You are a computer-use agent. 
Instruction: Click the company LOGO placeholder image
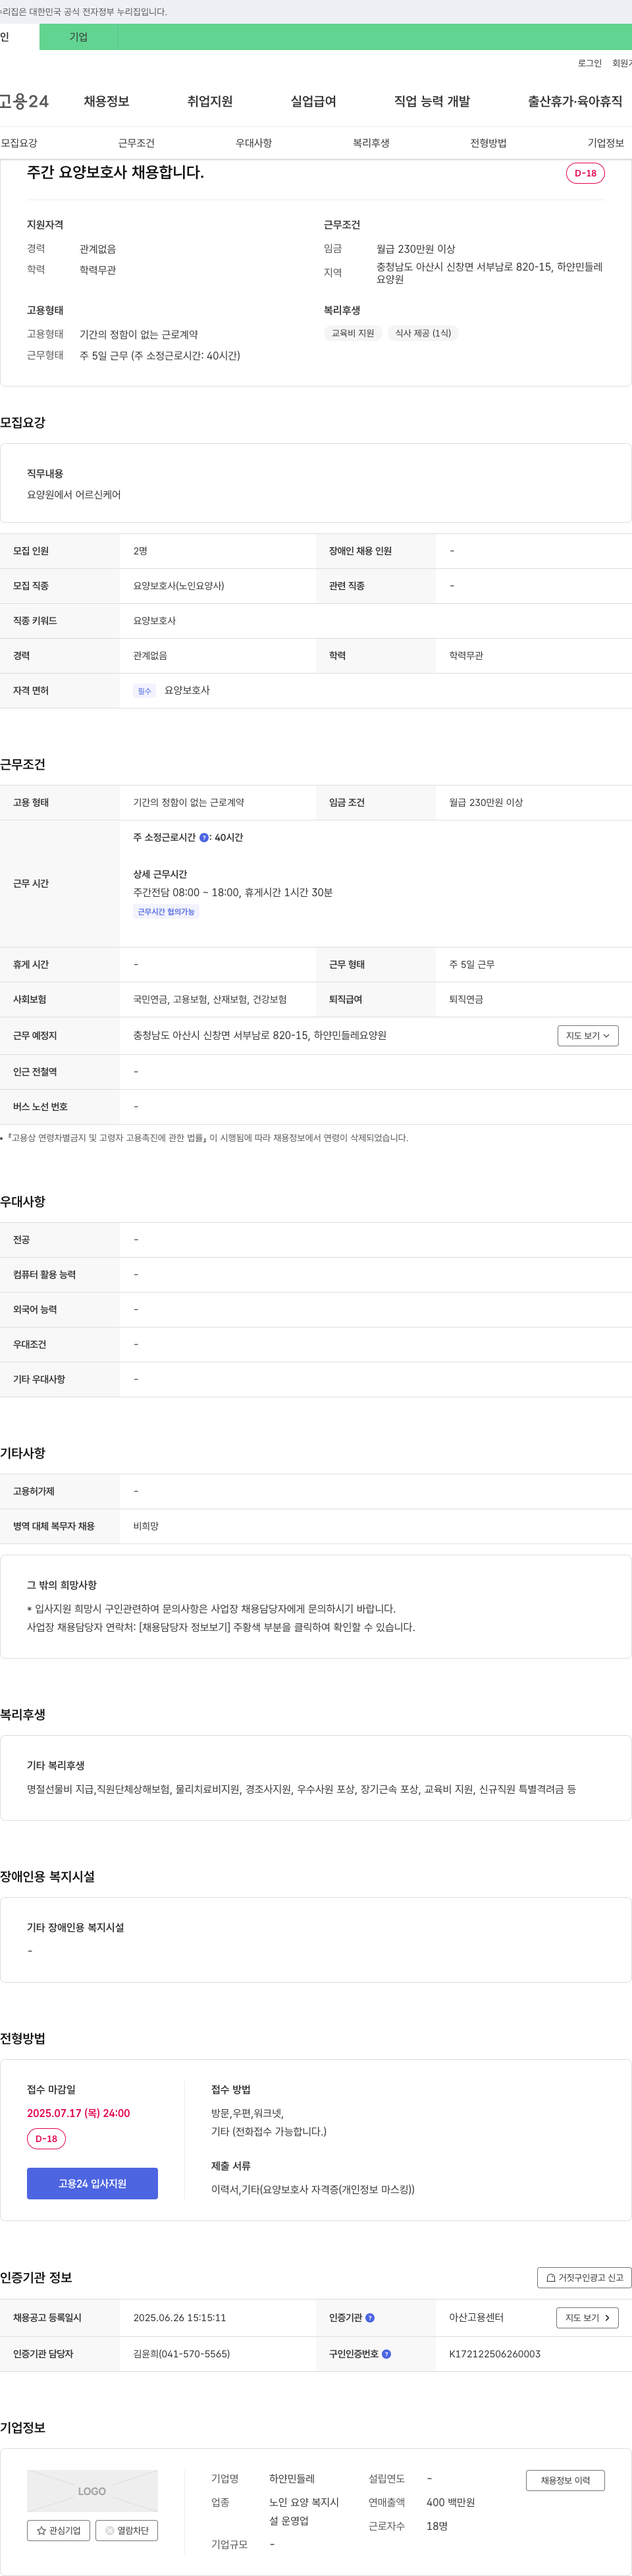pyautogui.click(x=92, y=2491)
